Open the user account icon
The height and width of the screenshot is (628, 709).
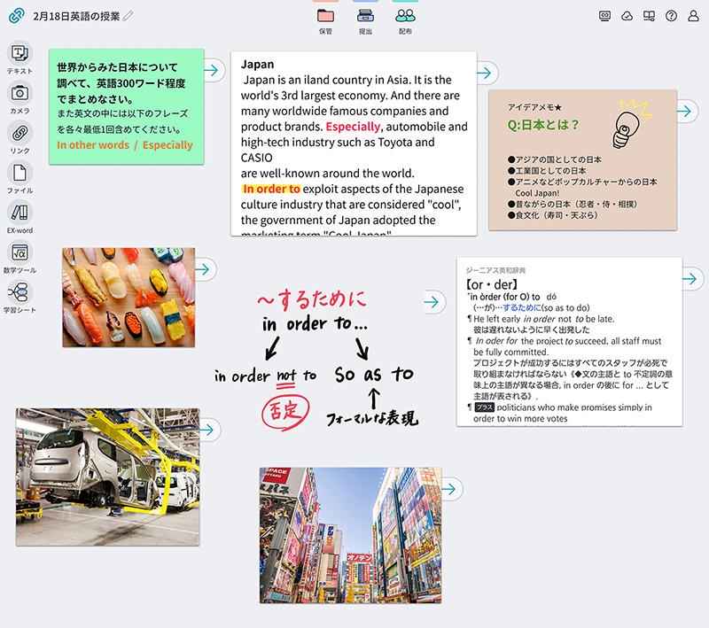pos(693,16)
